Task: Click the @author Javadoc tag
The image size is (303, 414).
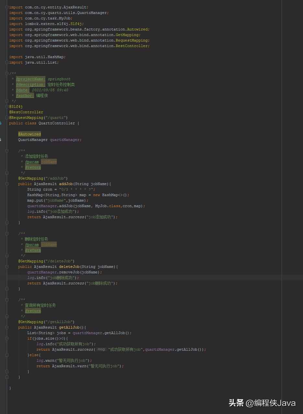Action: (25, 95)
